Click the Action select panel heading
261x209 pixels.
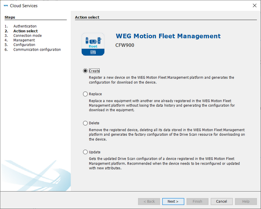click(87, 17)
